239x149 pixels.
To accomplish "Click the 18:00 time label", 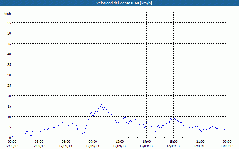I will (x=174, y=142).
